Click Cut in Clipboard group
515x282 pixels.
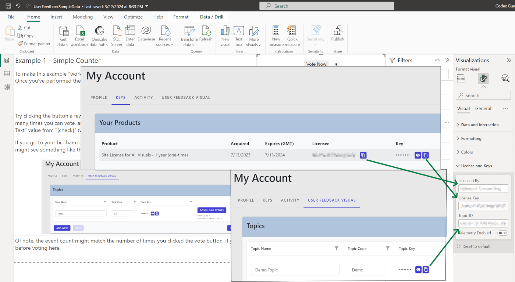click(x=24, y=28)
